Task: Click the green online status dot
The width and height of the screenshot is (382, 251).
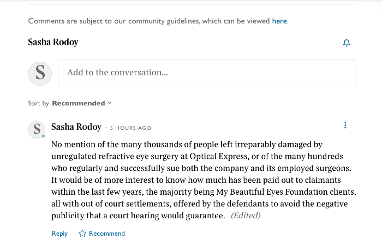Action: click(43, 136)
